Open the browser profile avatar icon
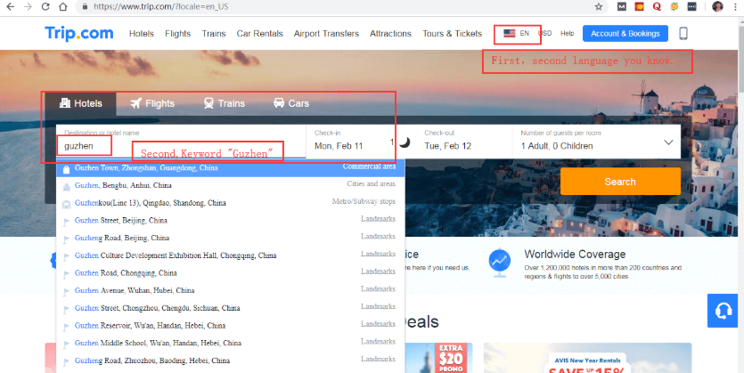The width and height of the screenshot is (744, 373). (717, 6)
